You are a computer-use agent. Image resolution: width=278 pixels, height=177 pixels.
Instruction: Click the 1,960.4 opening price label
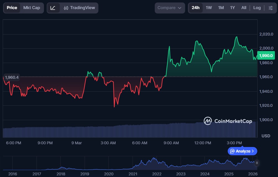point(12,77)
